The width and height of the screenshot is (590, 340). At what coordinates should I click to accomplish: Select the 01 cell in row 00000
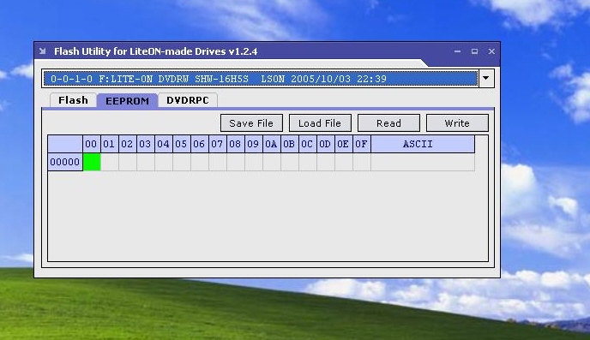[x=110, y=162]
